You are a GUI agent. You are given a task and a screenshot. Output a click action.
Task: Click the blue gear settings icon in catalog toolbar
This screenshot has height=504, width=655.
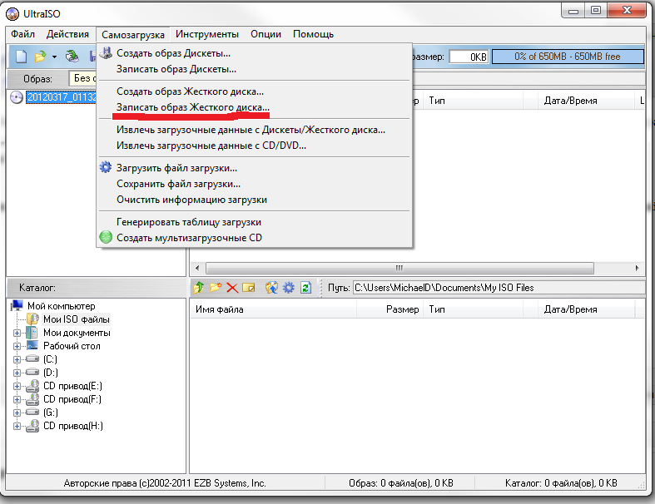point(289,288)
